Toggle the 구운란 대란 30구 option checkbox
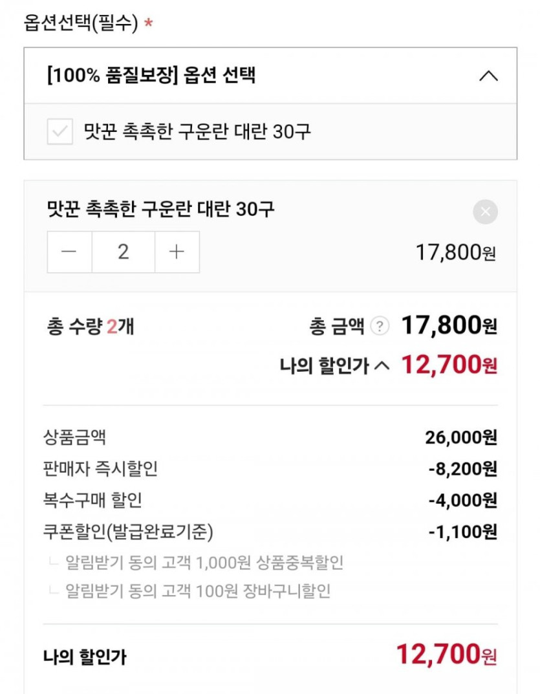The height and width of the screenshot is (694, 540). pos(60,132)
